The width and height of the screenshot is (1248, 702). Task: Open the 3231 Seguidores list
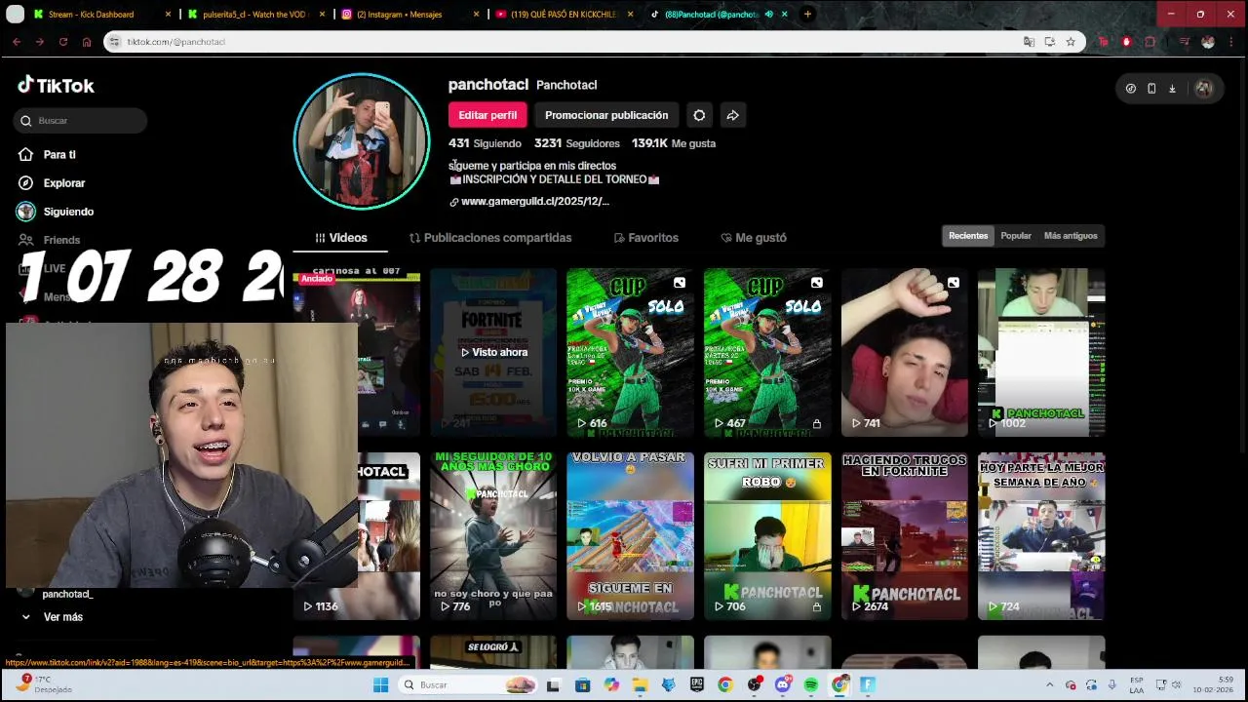coord(576,143)
